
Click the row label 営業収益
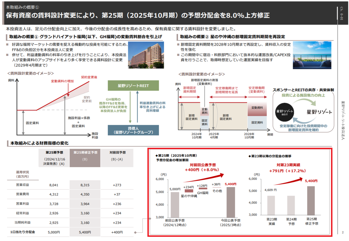pos(22,185)
